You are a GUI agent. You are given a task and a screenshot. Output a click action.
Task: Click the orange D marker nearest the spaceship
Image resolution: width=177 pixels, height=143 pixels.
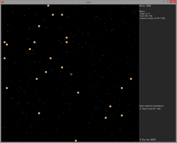coord(62,67)
